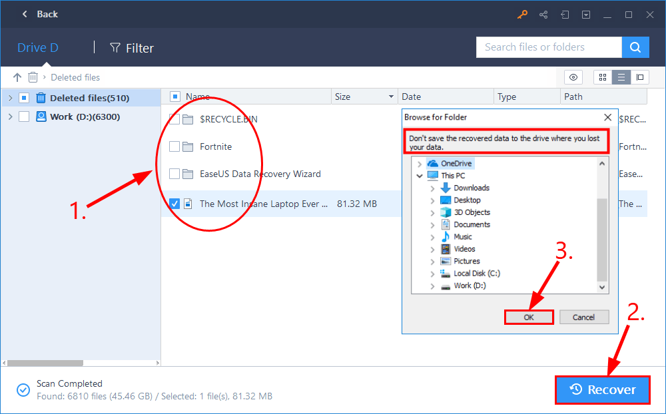666x414 pixels.
Task: Click the Search files or folders field
Action: click(549, 47)
